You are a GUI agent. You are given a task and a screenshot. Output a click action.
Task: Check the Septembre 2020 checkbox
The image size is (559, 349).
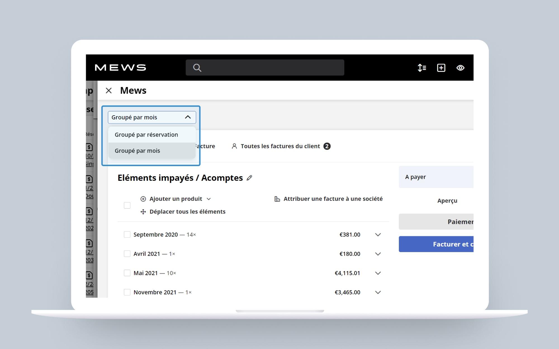(x=127, y=235)
